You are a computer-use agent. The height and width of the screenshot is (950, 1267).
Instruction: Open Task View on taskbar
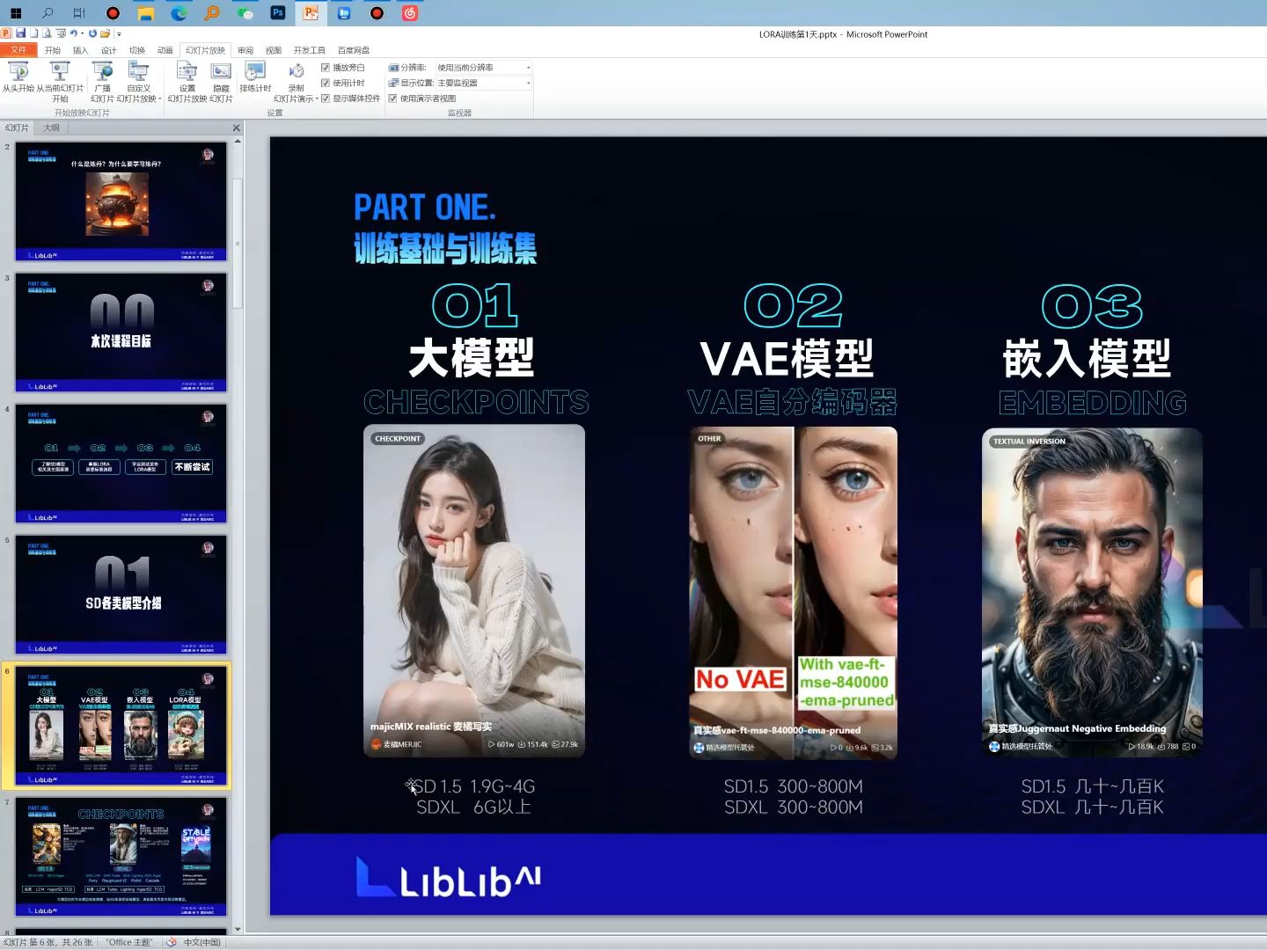point(79,13)
